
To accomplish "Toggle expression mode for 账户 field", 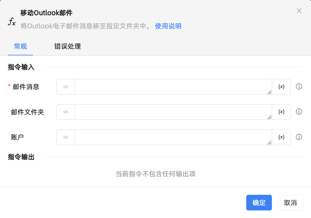I will click(x=66, y=137).
